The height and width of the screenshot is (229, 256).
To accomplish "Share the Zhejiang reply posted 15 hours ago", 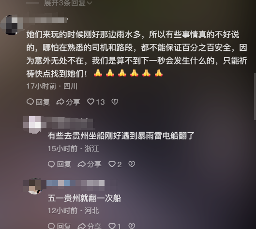I will tap(90, 164).
